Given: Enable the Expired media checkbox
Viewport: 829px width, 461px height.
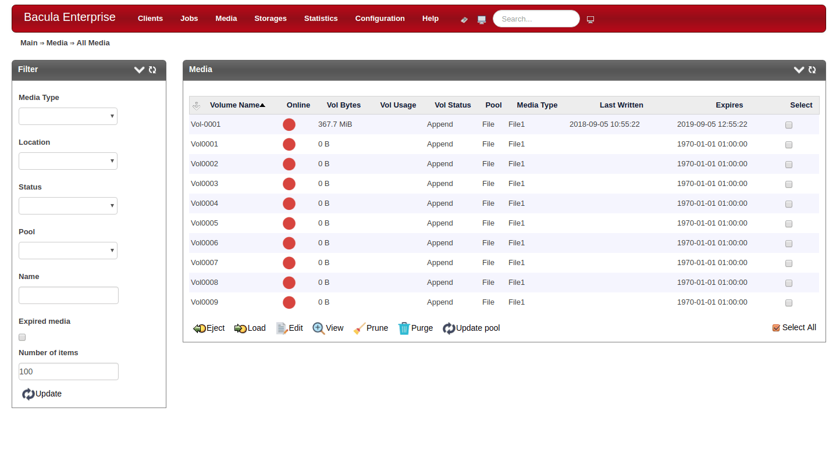Looking at the screenshot, I should coord(22,337).
